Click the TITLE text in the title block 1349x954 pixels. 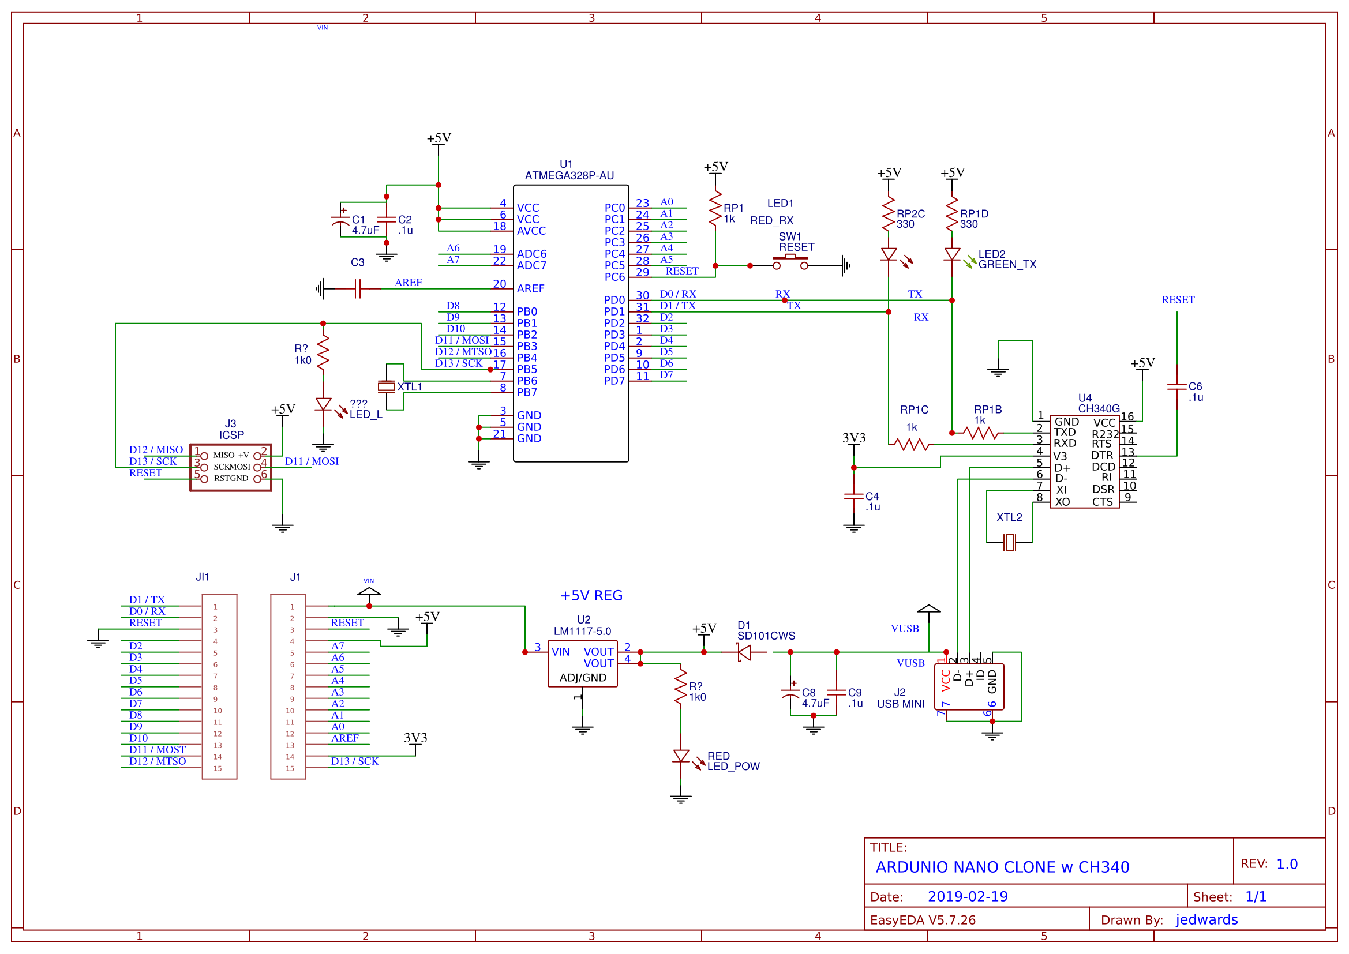click(889, 847)
